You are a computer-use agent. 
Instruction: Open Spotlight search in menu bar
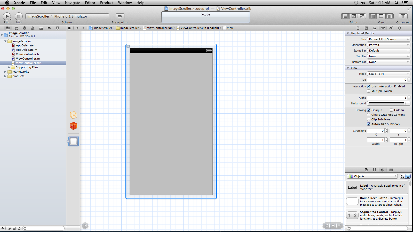396,3
